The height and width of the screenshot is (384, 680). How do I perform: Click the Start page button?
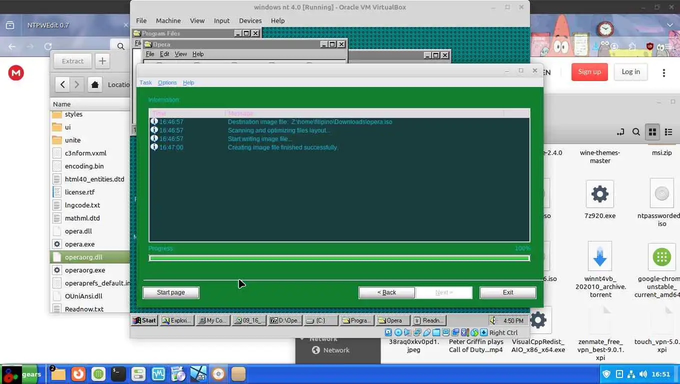pos(171,292)
